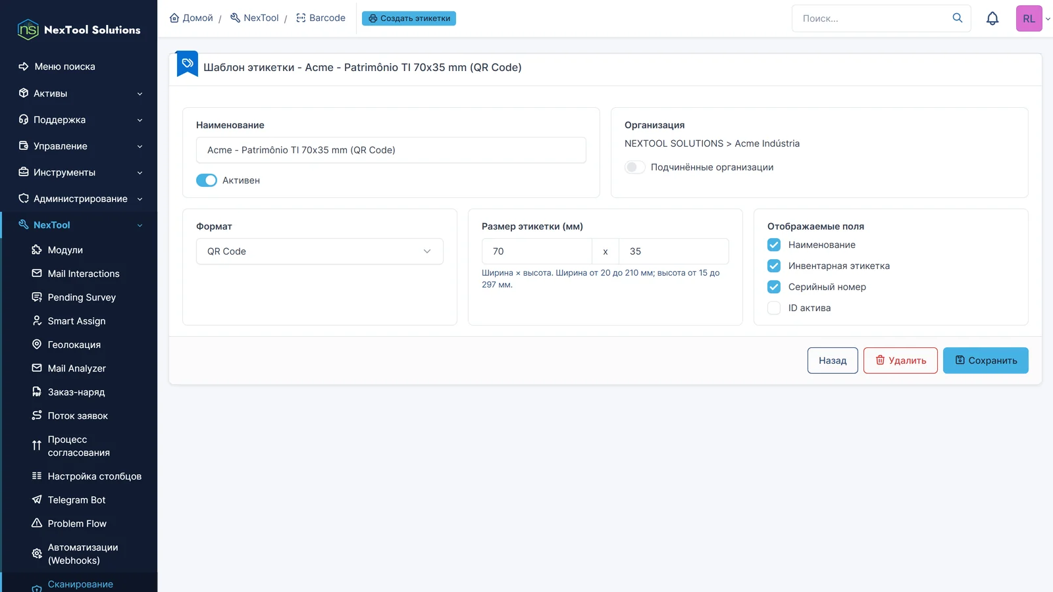Screen dimensions: 1053x592
Task: Toggle the Активен switch
Action: click(x=207, y=180)
